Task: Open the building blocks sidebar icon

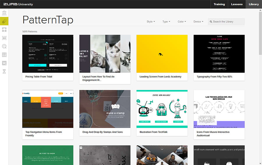Action: pos(4,30)
